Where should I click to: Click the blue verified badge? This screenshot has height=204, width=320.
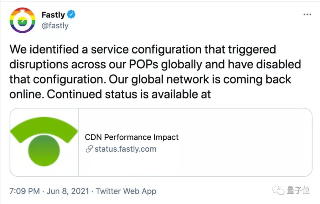pyautogui.click(x=71, y=14)
